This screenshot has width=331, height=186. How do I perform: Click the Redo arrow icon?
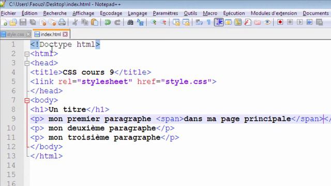point(117,22)
